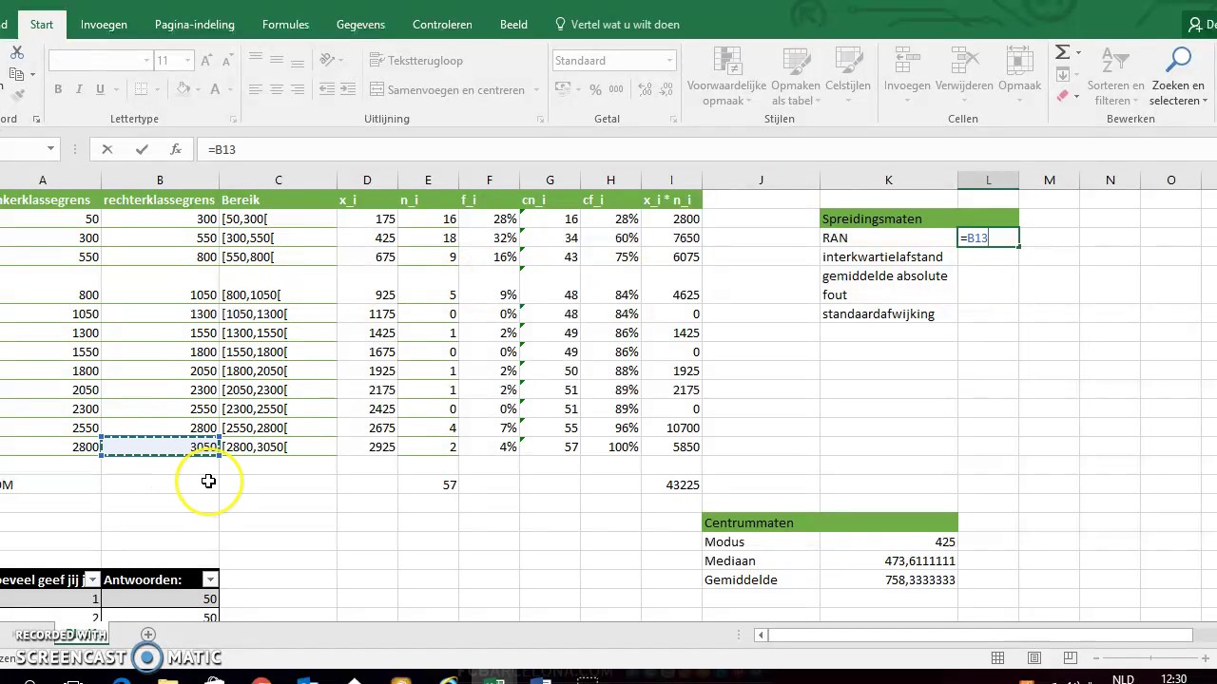This screenshot has height=684, width=1217.
Task: Switch to the Pagina-indeling tab
Action: (x=196, y=25)
